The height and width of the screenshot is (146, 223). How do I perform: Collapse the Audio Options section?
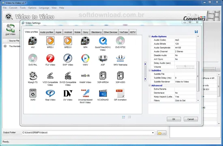[150, 36]
